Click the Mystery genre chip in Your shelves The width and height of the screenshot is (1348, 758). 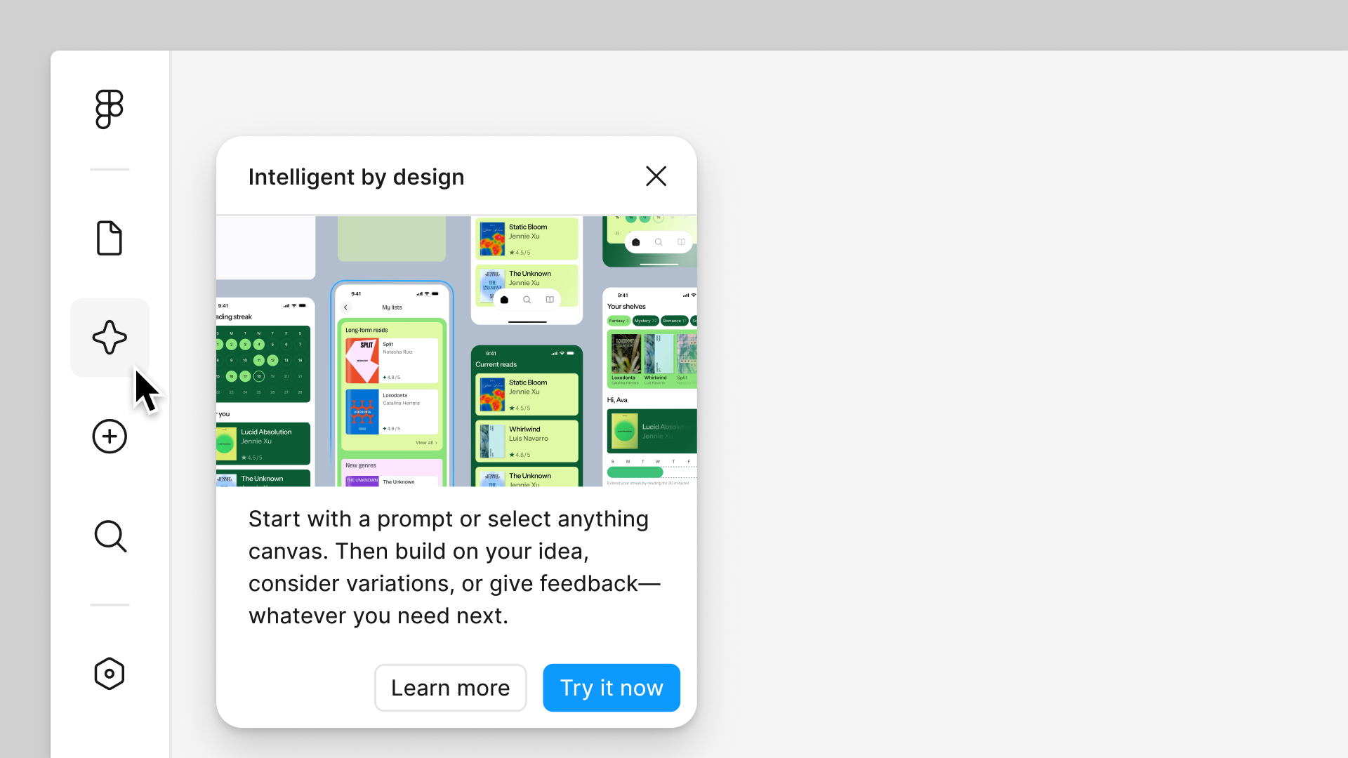click(x=645, y=321)
